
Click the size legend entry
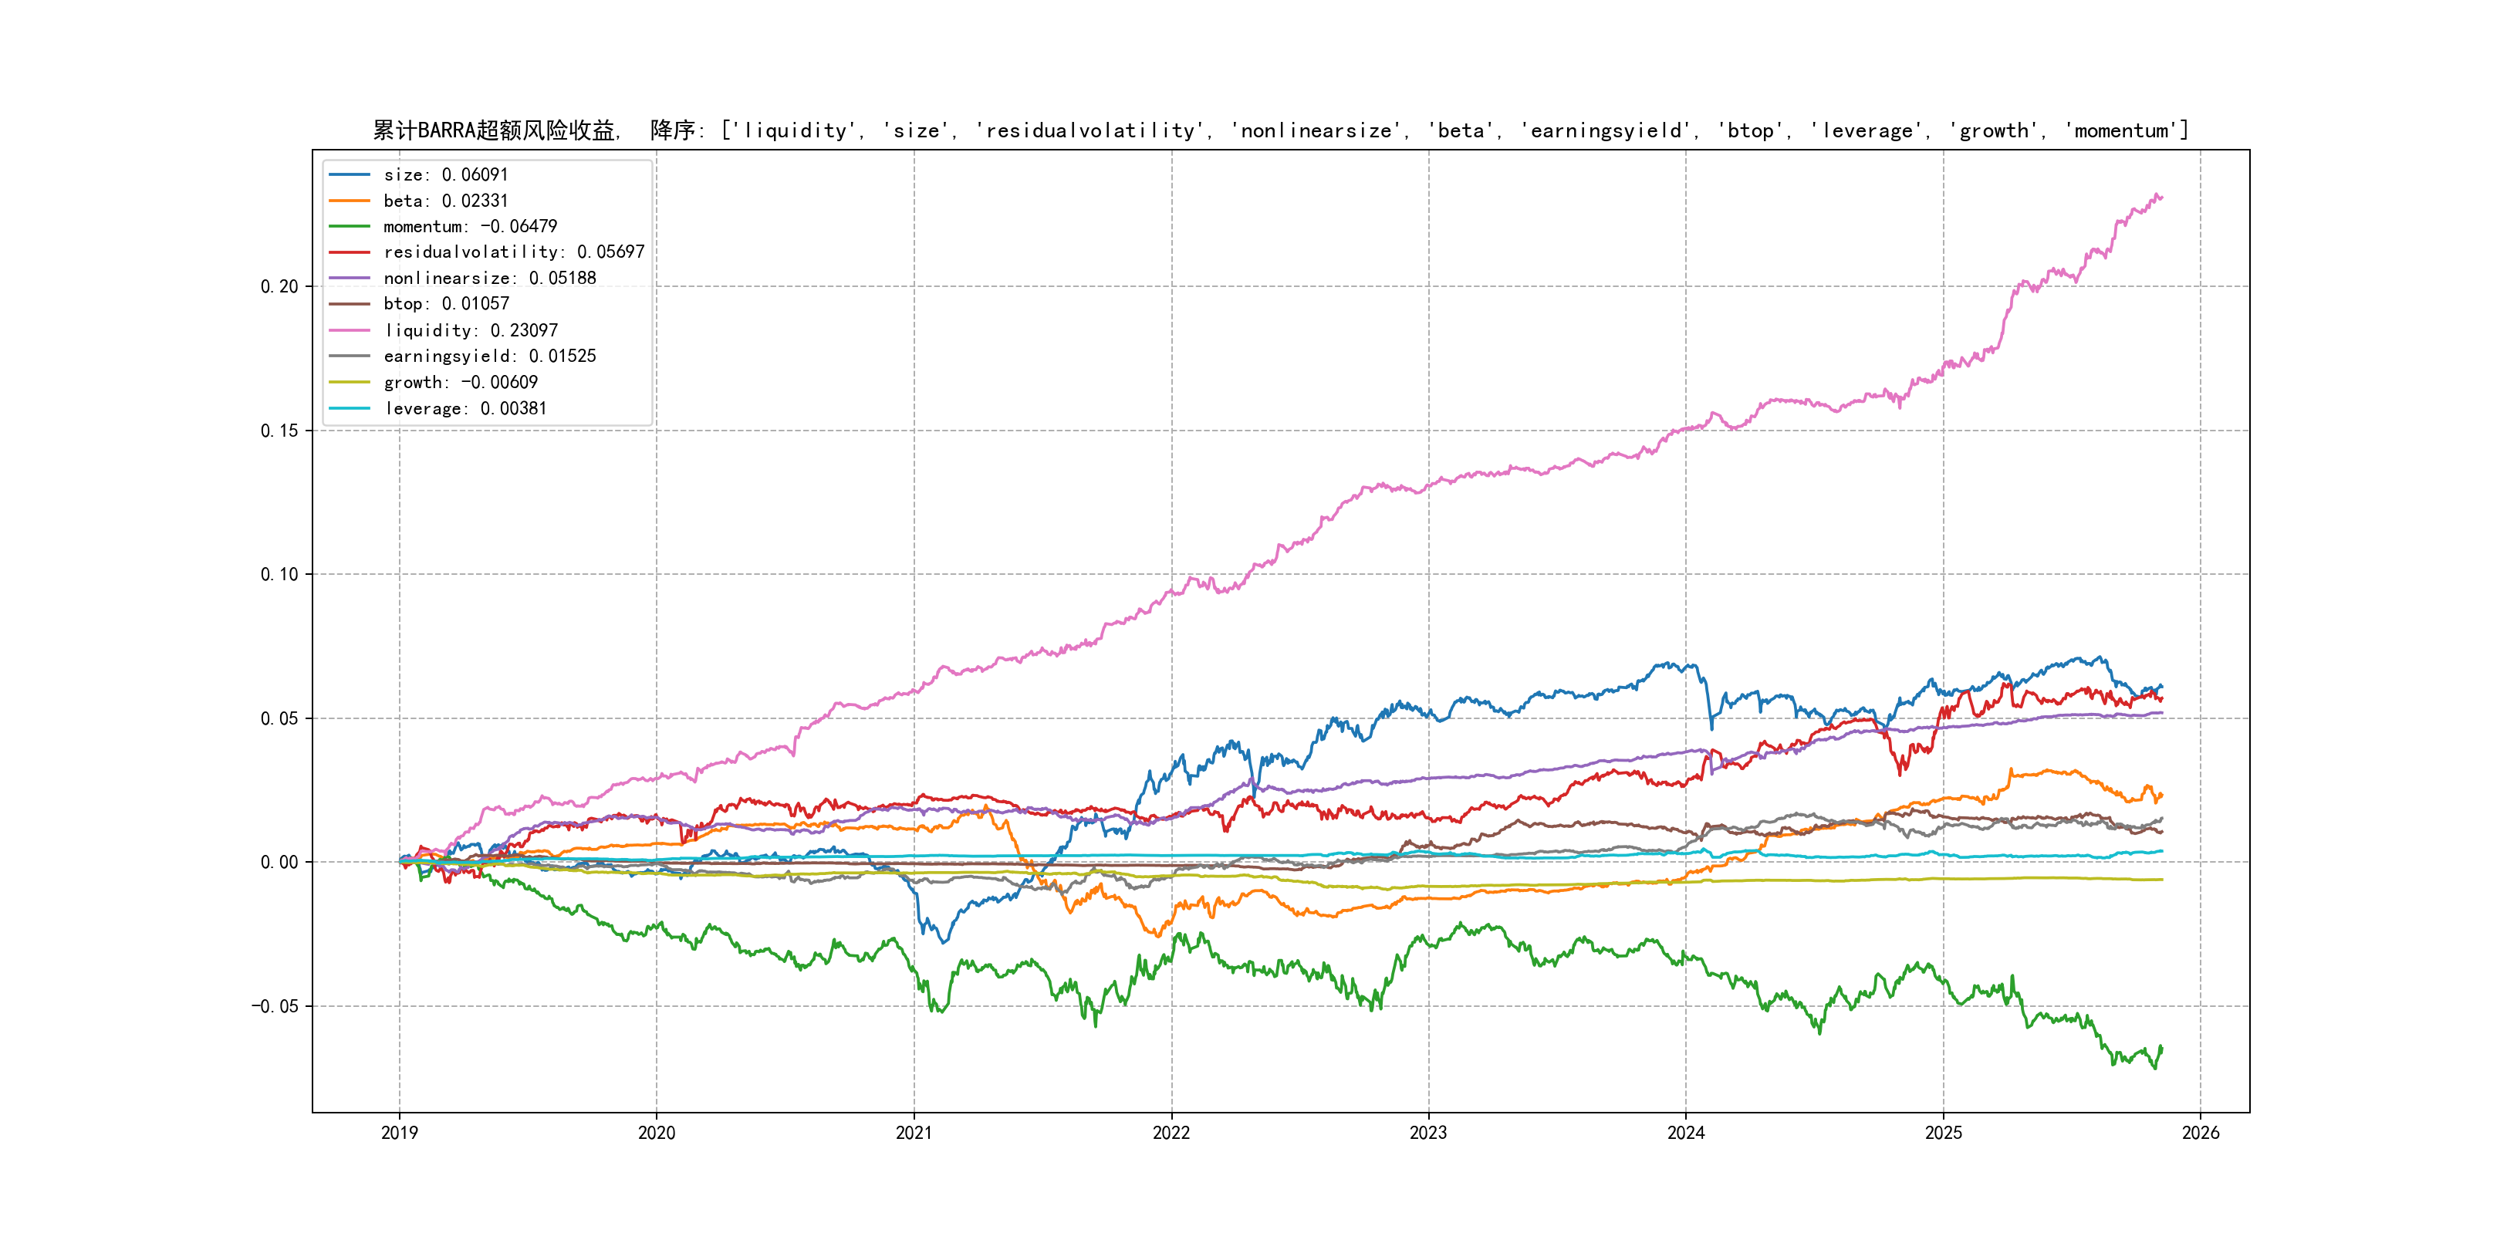click(445, 174)
